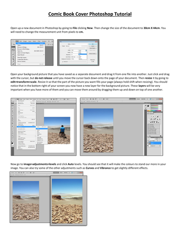Click red slider in Color panel
Image resolution: width=180 pixels, height=233 pixels.
[x=154, y=106]
